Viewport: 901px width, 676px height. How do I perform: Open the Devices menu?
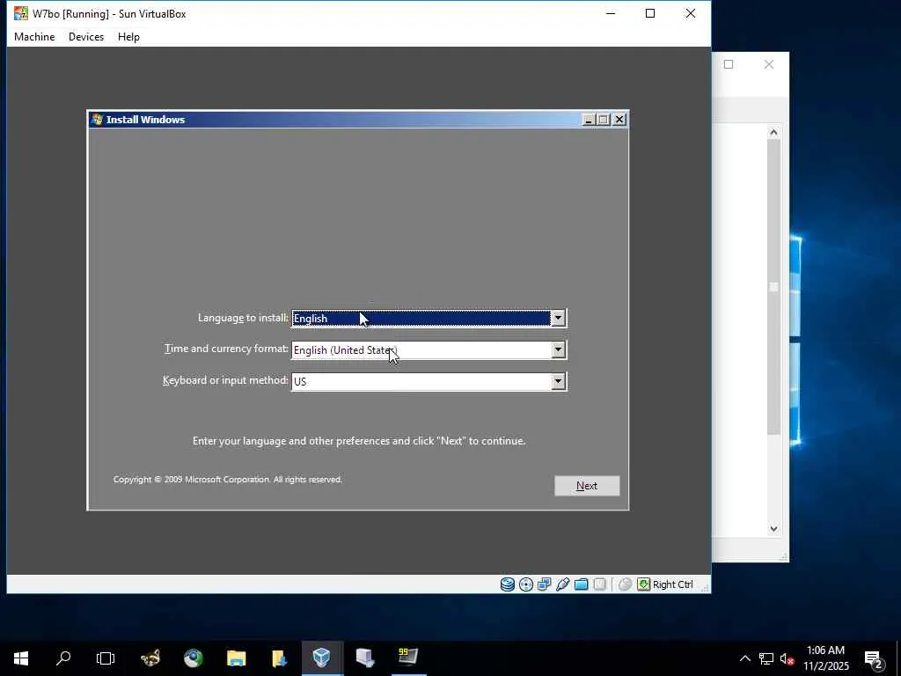(x=86, y=37)
